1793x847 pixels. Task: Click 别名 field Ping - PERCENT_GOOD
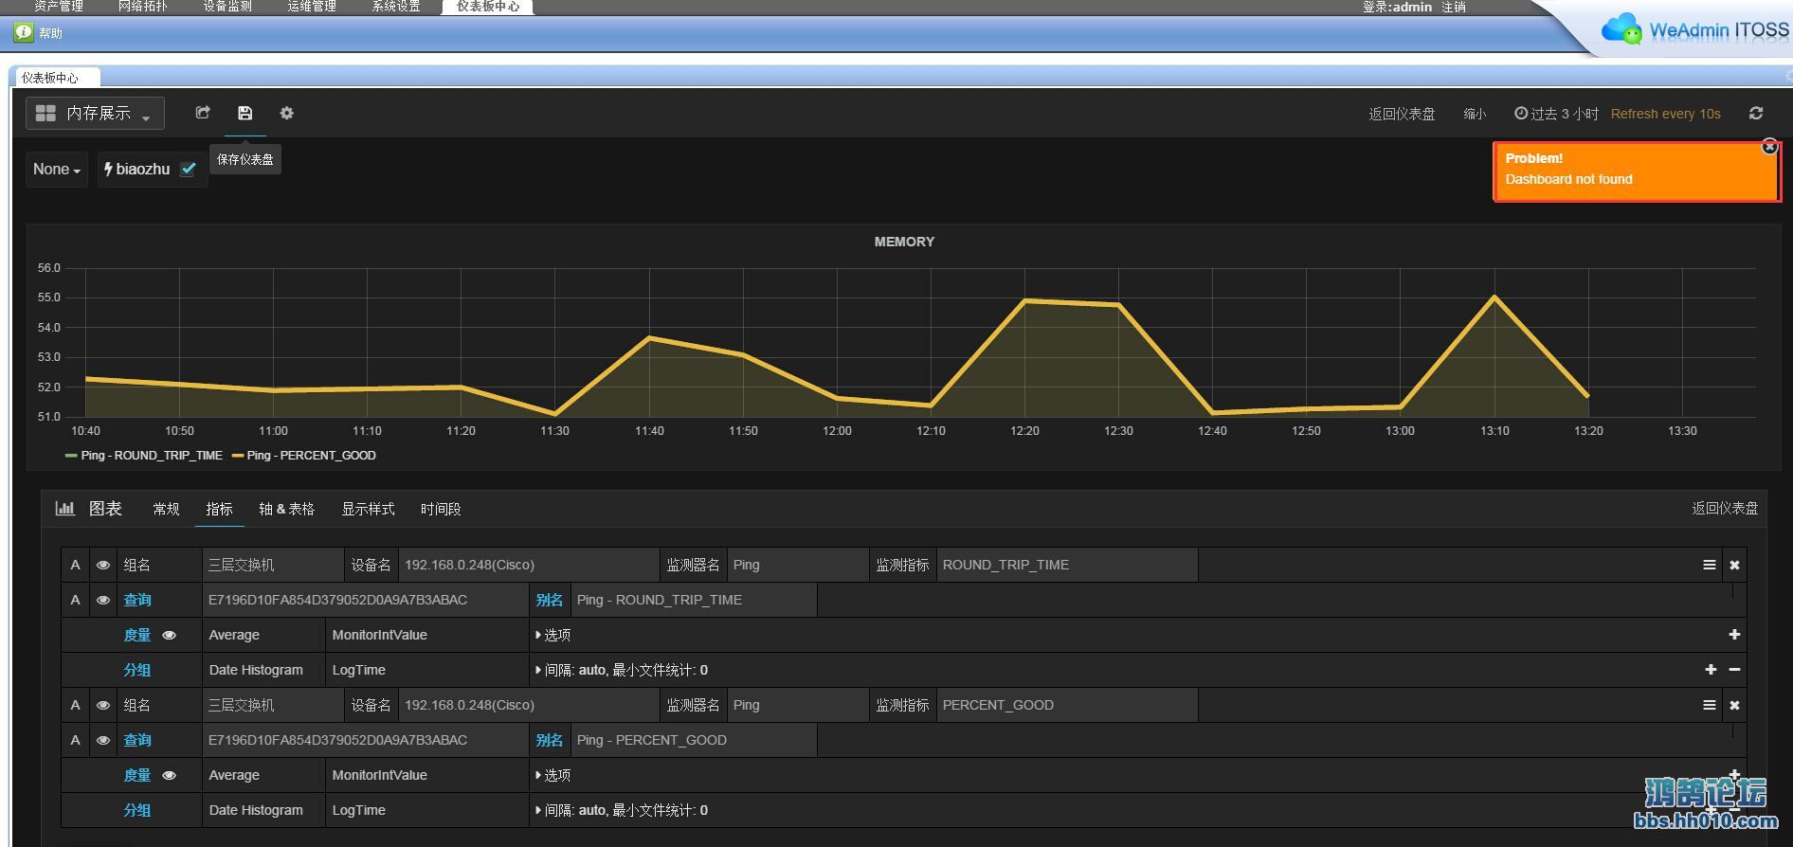pyautogui.click(x=694, y=740)
